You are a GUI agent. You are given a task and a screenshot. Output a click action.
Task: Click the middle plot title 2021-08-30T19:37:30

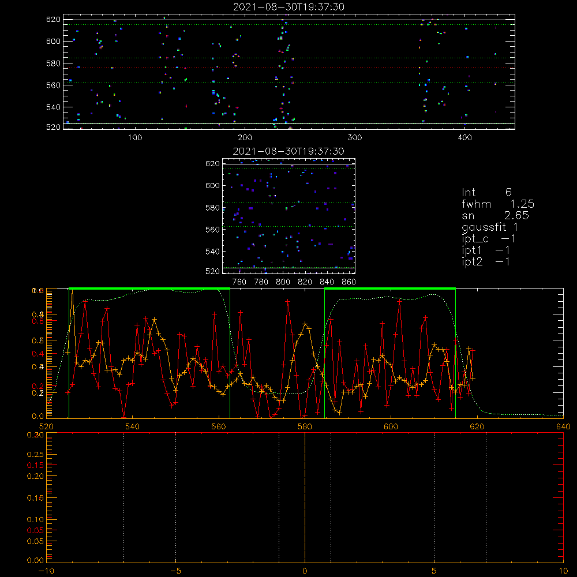[288, 151]
